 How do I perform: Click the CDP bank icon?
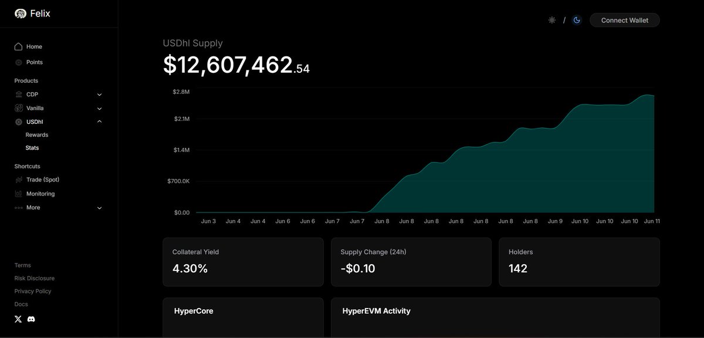click(x=19, y=94)
